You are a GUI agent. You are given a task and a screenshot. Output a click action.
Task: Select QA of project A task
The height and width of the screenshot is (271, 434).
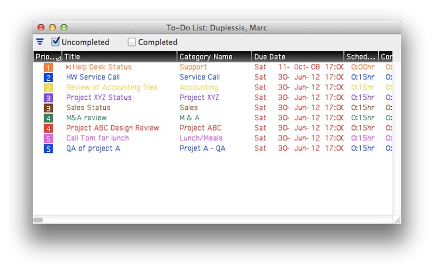(93, 148)
